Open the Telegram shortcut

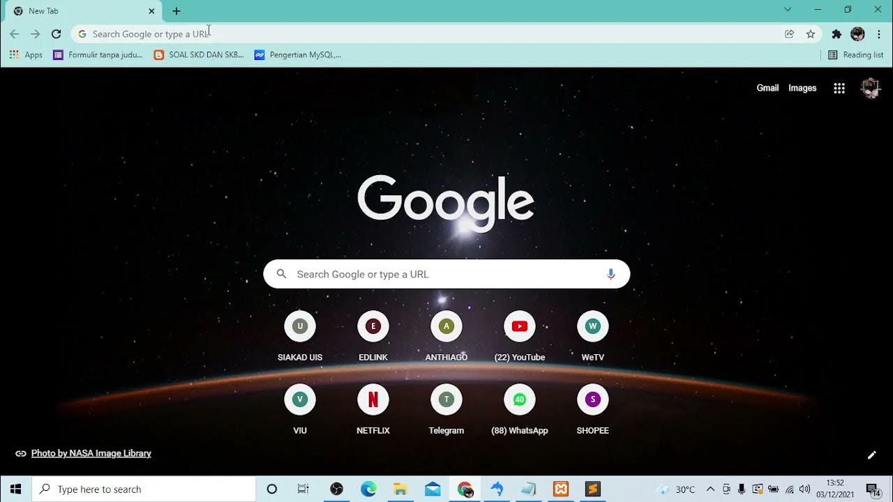[x=446, y=411]
